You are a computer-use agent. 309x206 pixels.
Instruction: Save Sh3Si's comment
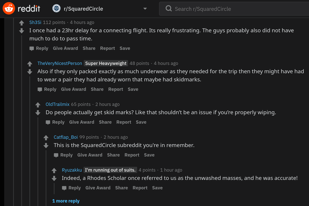pyautogui.click(x=125, y=48)
